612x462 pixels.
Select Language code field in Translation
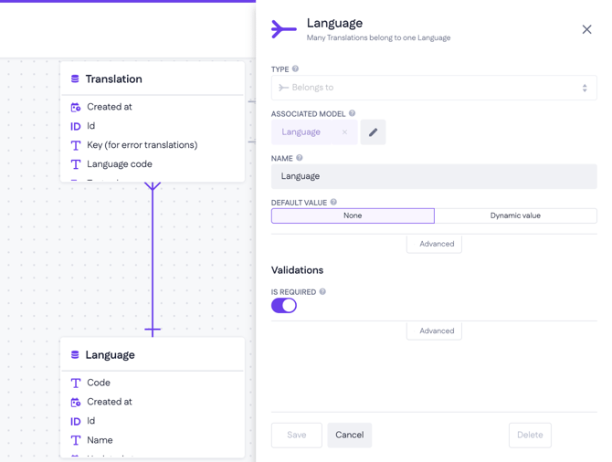120,164
